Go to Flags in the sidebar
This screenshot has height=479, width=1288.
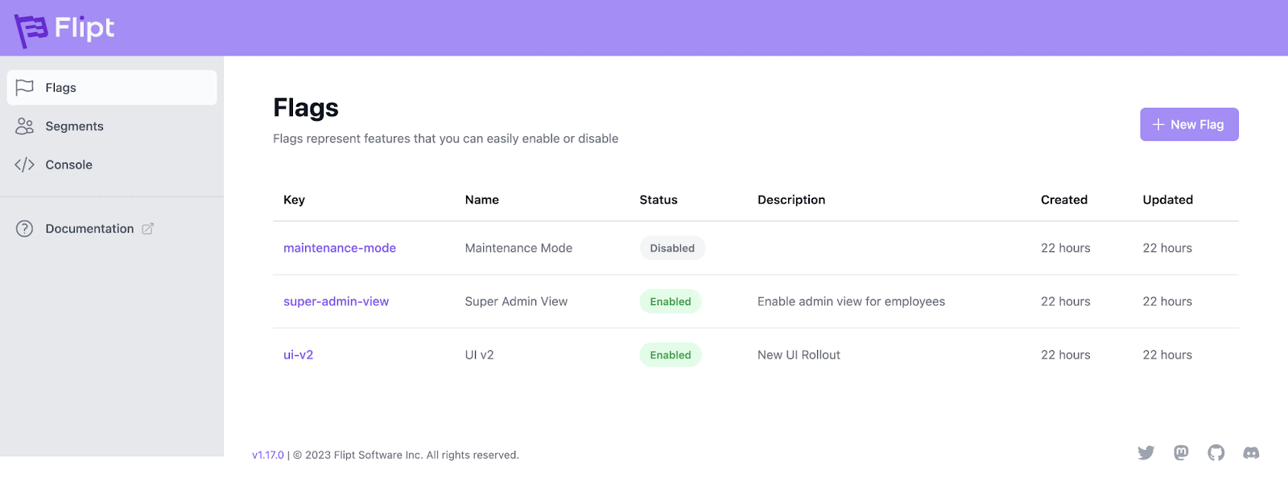(x=61, y=88)
